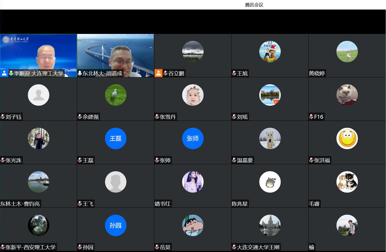Click the muted microphone icon beside 温嘉豪

(234, 160)
